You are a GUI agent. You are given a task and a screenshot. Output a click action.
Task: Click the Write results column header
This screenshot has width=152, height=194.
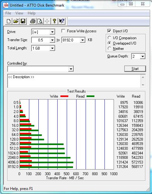coord(121,96)
